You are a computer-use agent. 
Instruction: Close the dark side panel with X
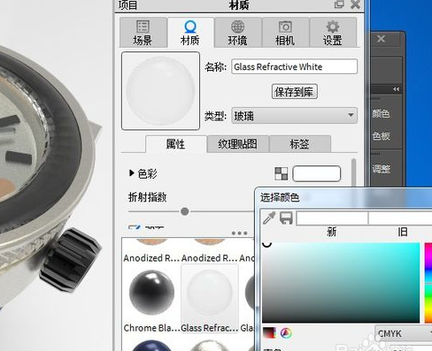381,39
